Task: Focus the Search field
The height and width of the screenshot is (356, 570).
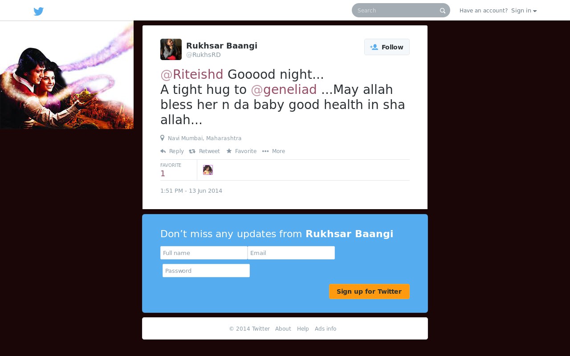Action: coord(397,10)
